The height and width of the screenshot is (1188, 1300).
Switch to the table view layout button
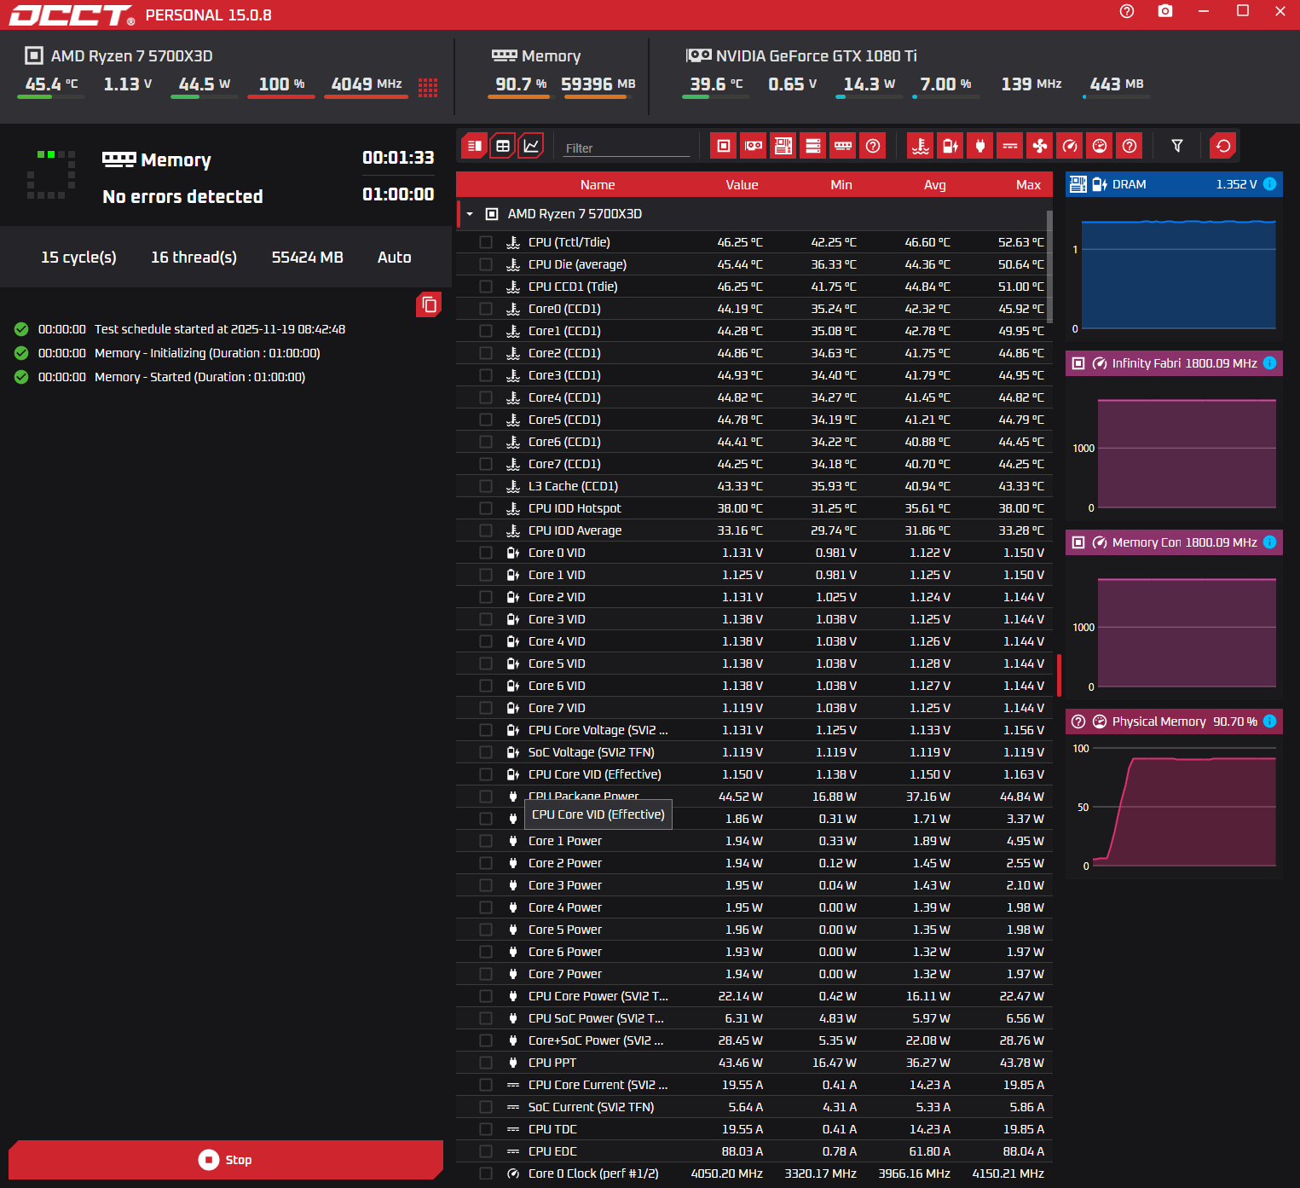503,146
